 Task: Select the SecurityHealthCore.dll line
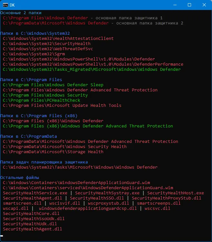[31, 214]
